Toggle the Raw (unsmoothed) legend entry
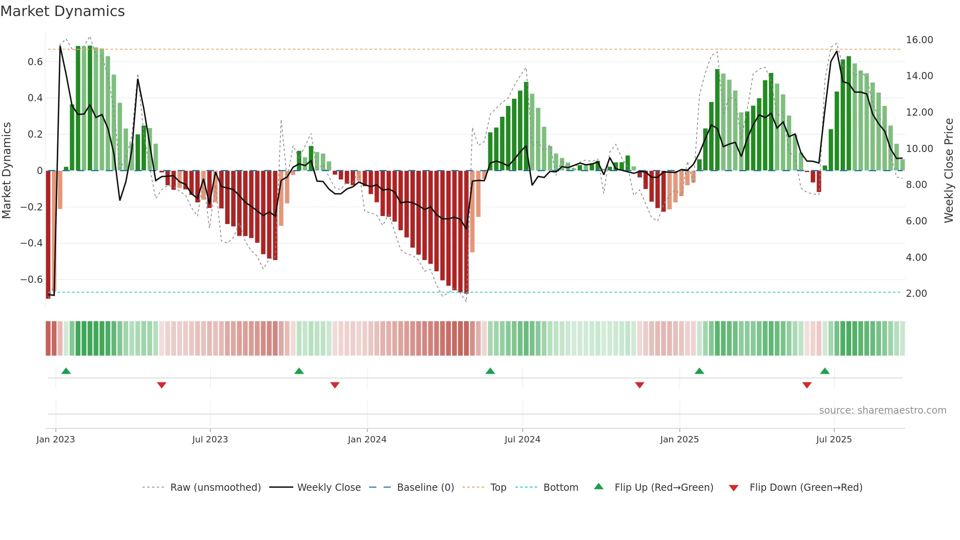Image resolution: width=960 pixels, height=540 pixels. 201,487
